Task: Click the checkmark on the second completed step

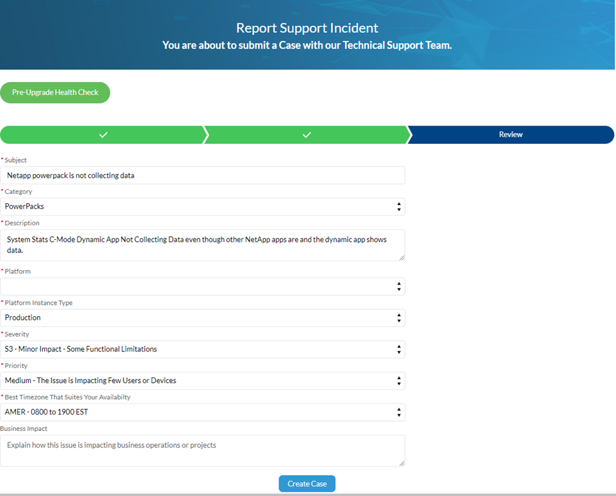Action: click(307, 134)
